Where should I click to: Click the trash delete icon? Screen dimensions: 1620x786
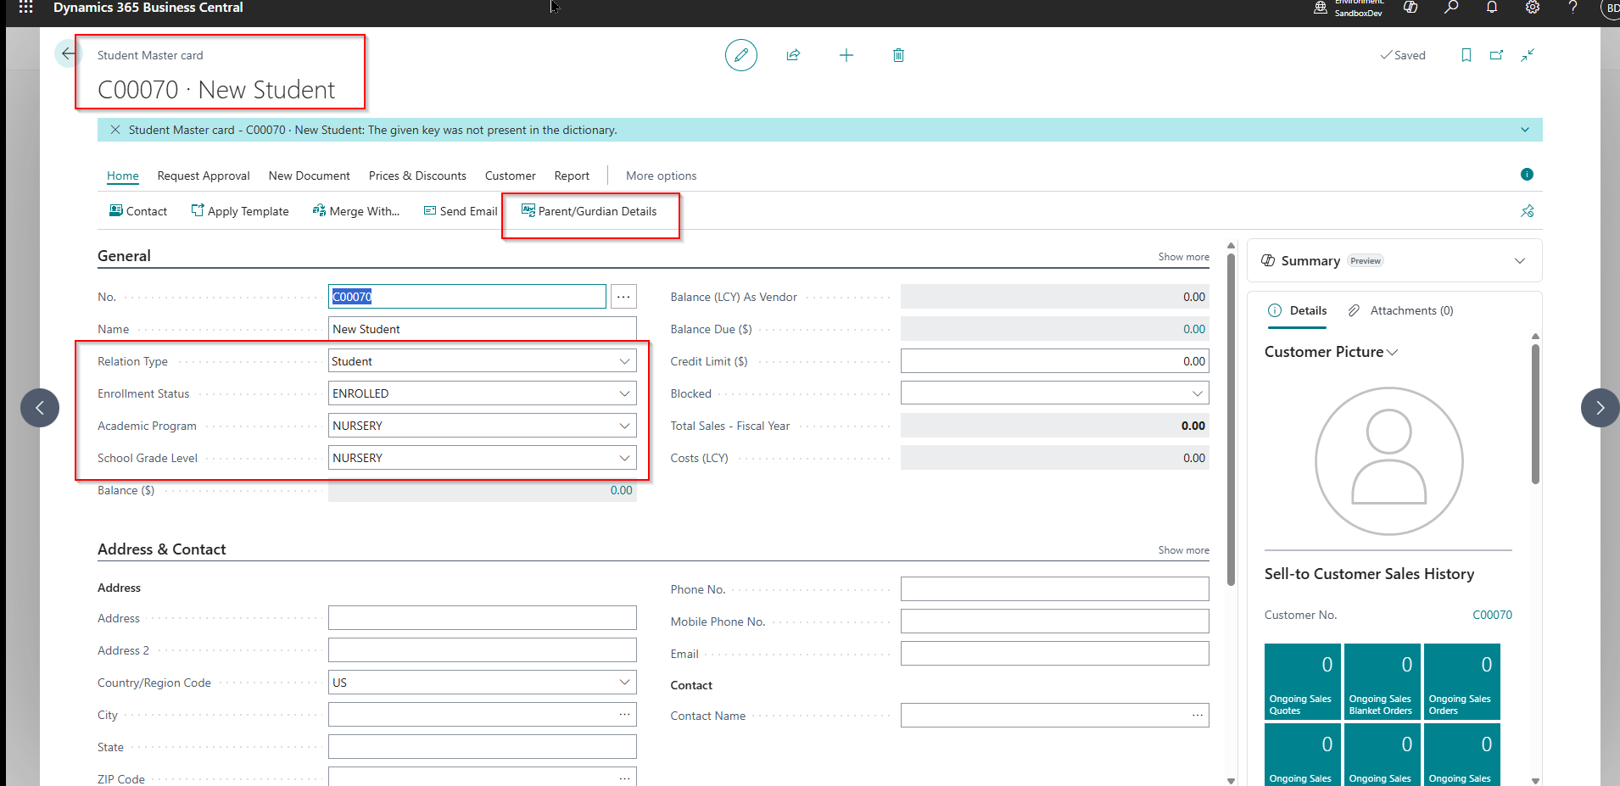coord(898,55)
